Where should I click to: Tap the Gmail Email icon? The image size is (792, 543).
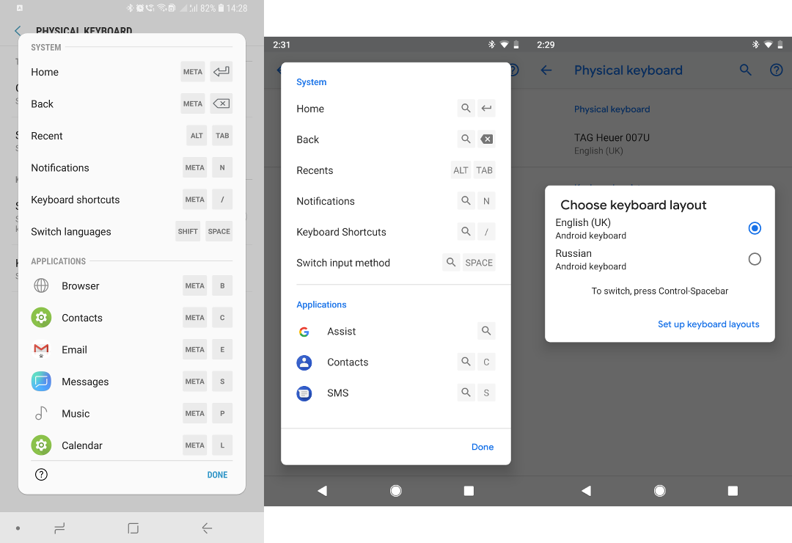click(x=42, y=349)
